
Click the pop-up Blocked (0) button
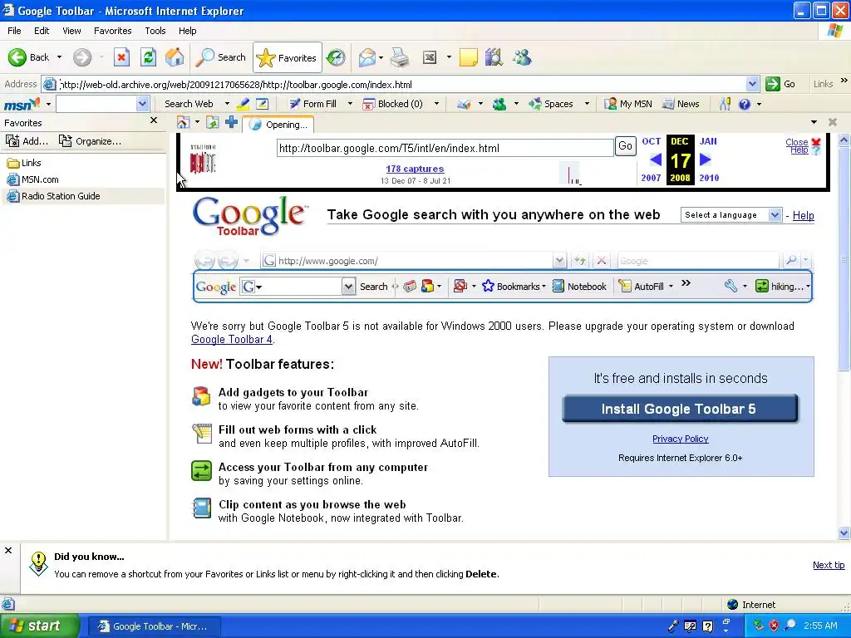click(393, 104)
